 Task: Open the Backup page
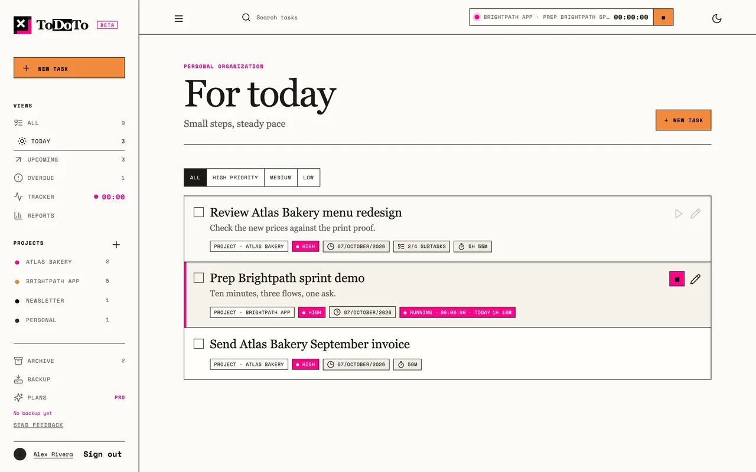click(69, 379)
